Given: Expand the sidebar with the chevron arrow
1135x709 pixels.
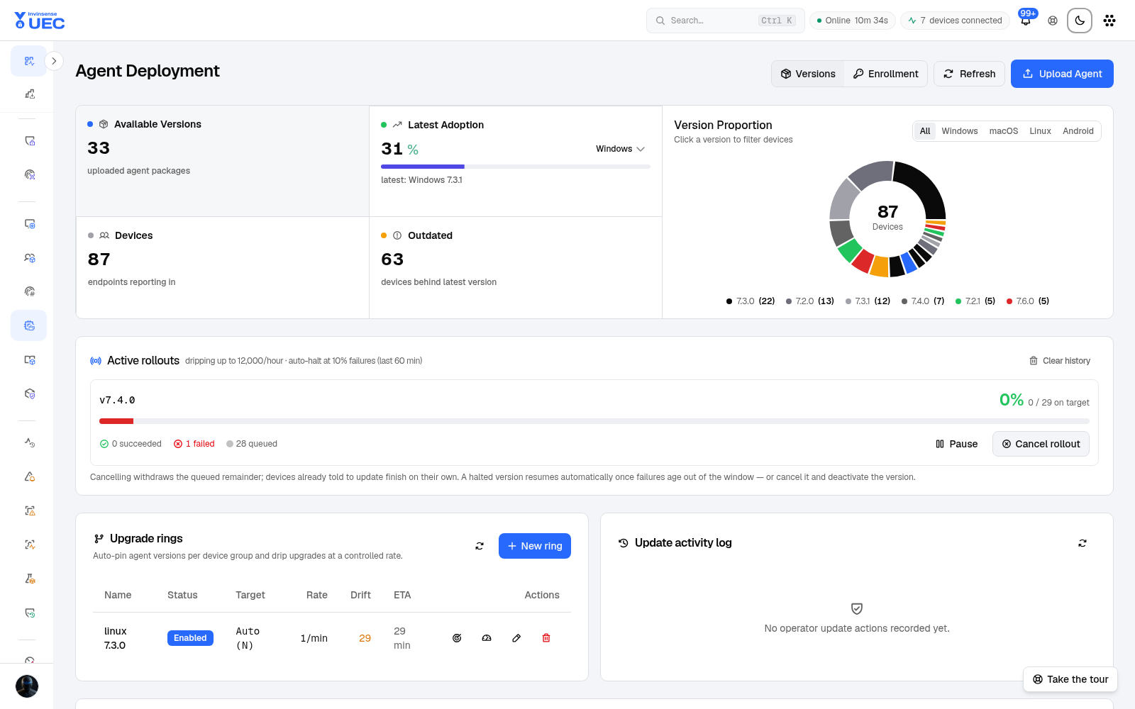Looking at the screenshot, I should [x=54, y=61].
